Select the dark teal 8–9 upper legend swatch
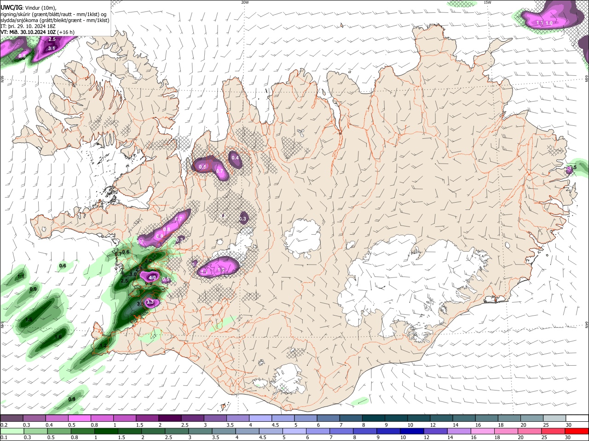 pyautogui.click(x=374, y=418)
